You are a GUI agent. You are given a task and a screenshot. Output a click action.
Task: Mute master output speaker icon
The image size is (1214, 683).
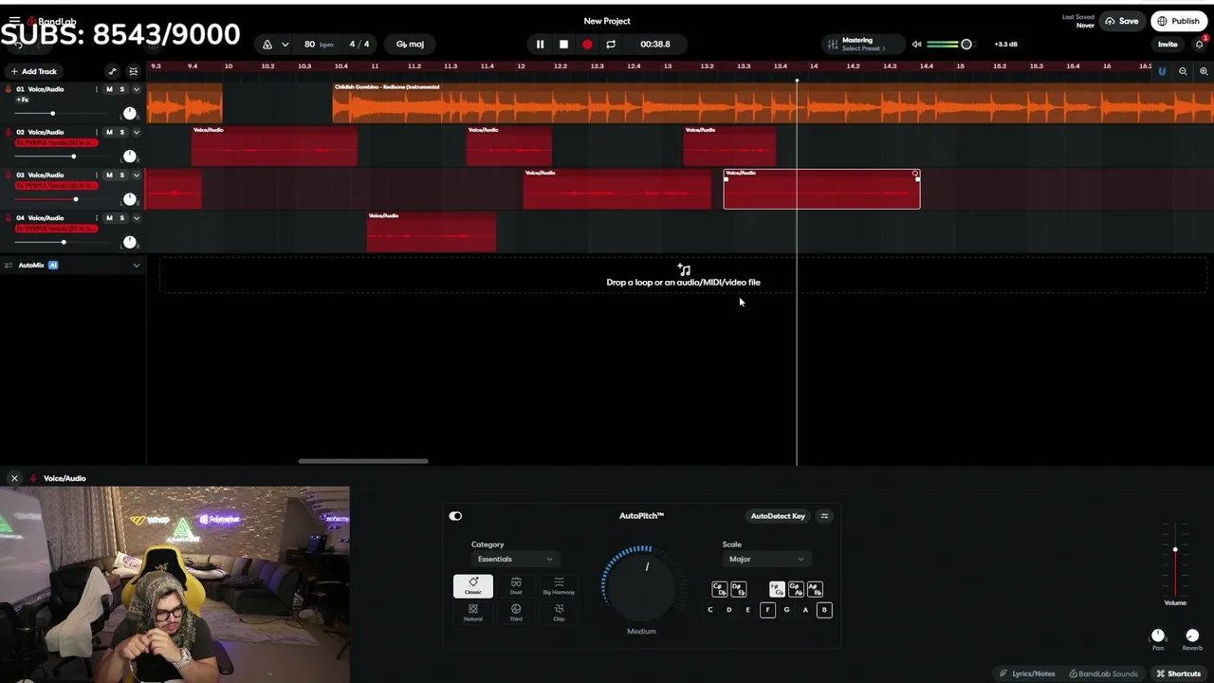(916, 45)
